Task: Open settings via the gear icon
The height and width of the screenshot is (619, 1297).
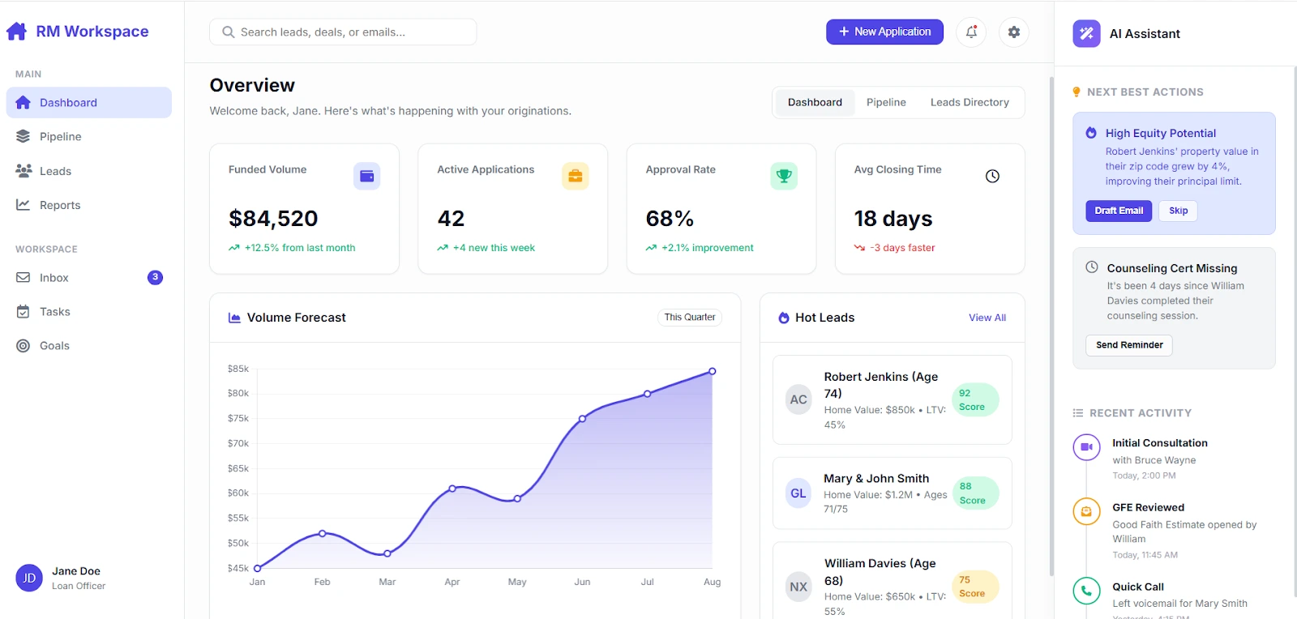Action: [1013, 32]
